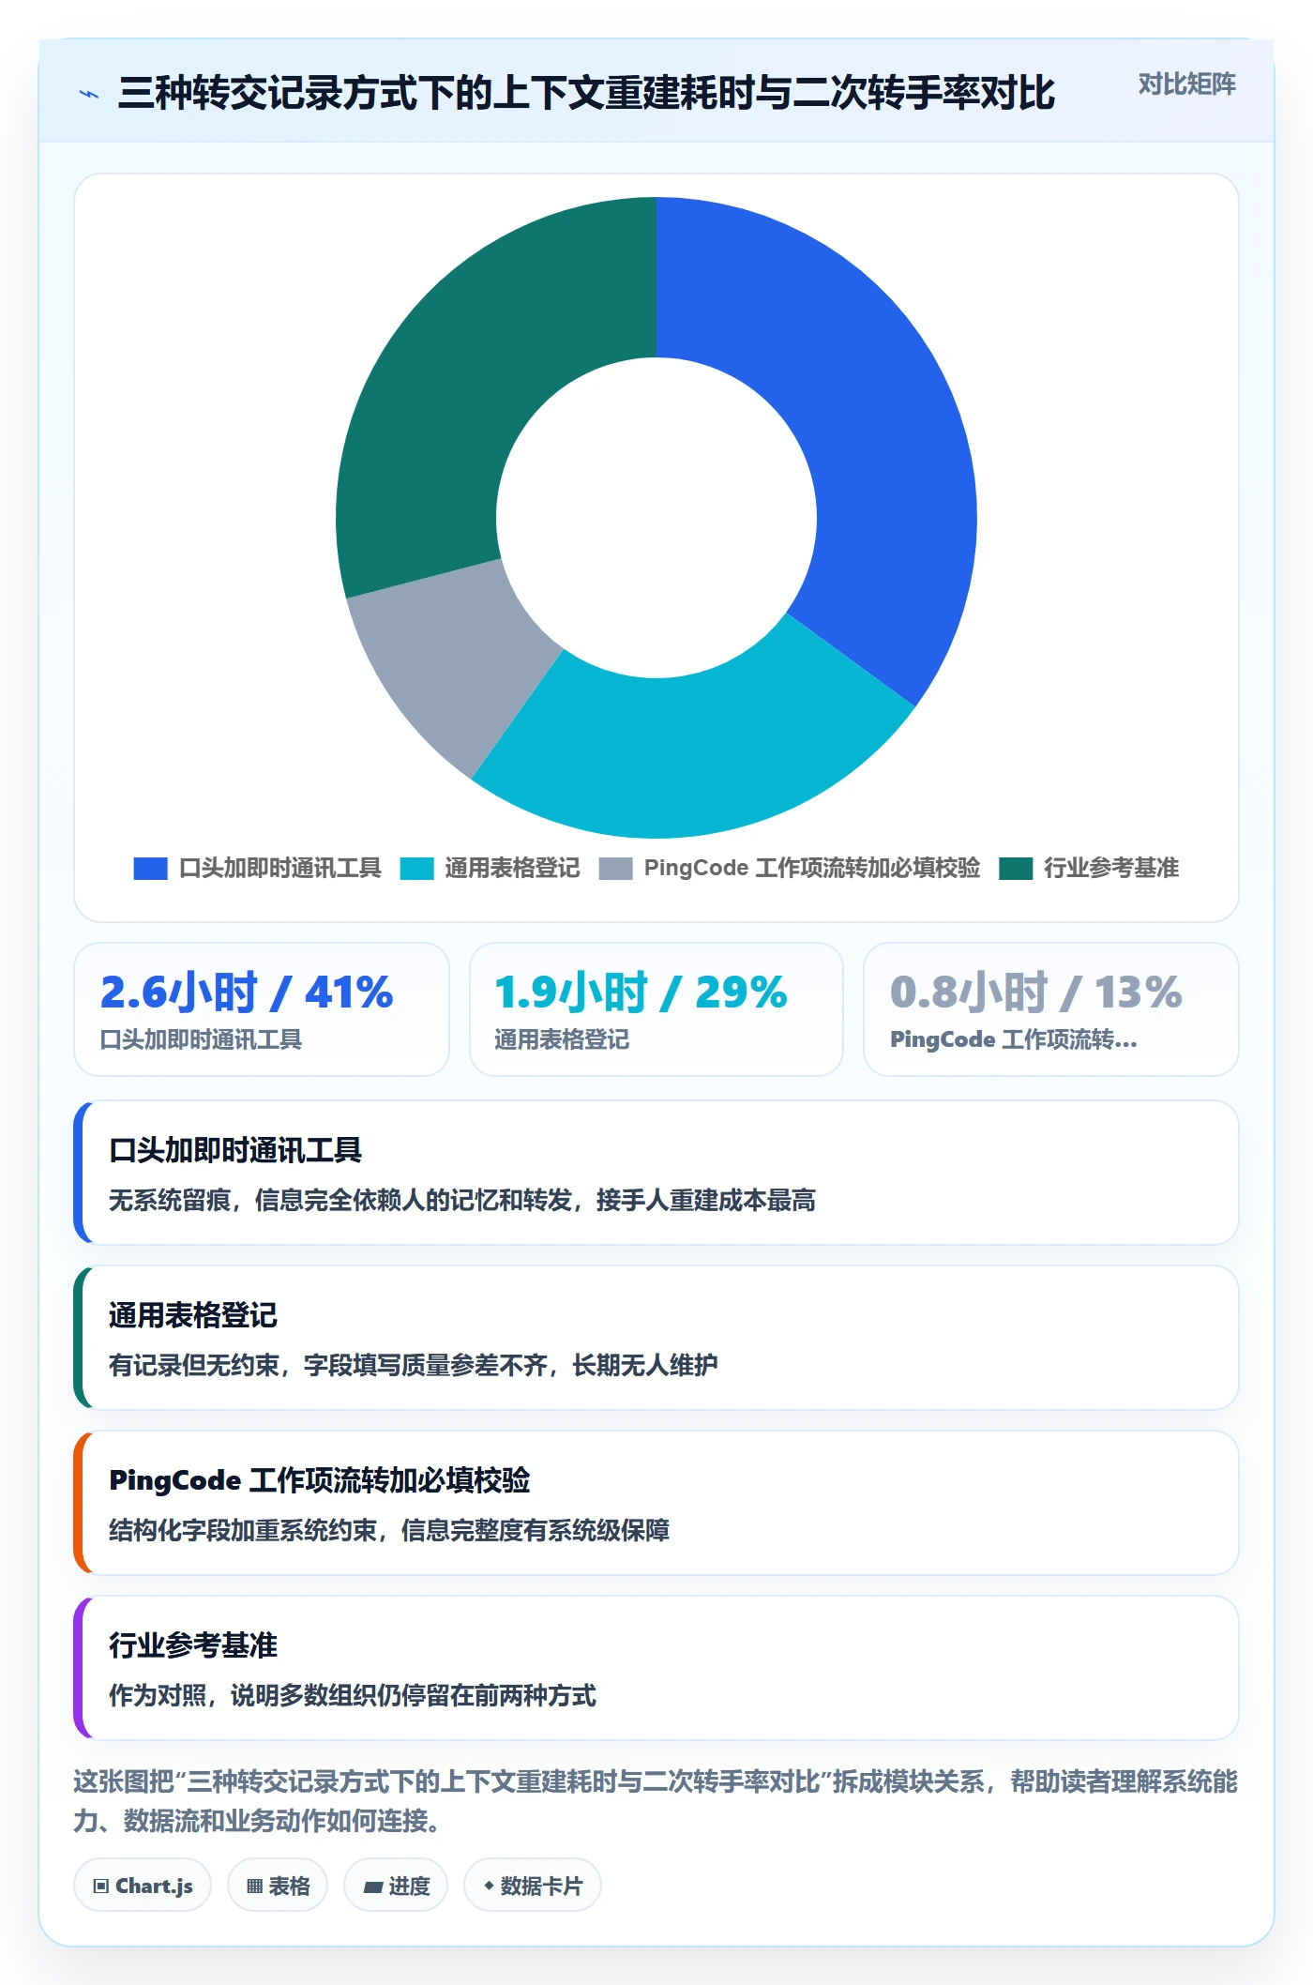This screenshot has height=1985, width=1313.
Task: Click the Chart.js tag's square icon
Action: (101, 1887)
